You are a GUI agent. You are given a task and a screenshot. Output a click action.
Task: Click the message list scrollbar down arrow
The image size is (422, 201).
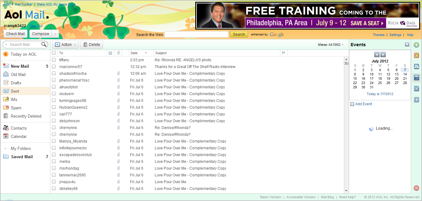(x=346, y=191)
